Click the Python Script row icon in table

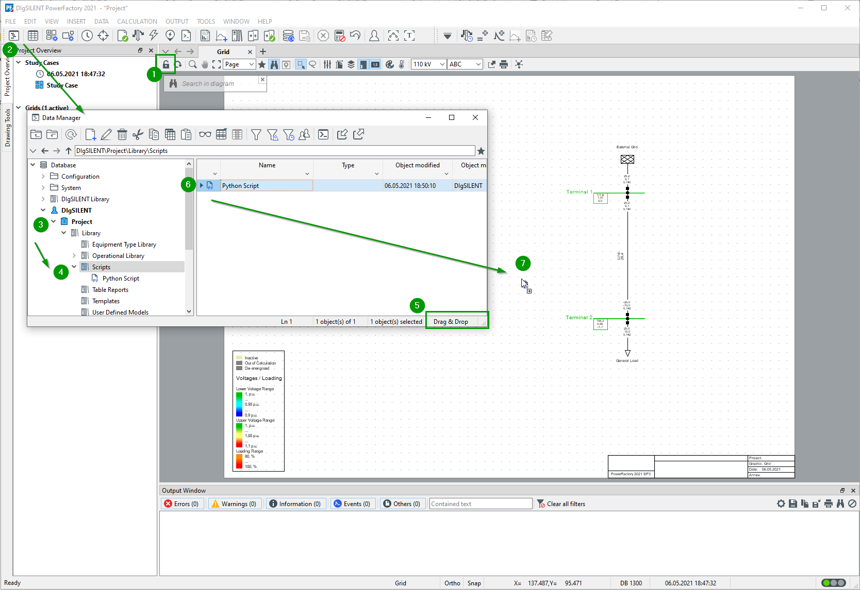210,185
